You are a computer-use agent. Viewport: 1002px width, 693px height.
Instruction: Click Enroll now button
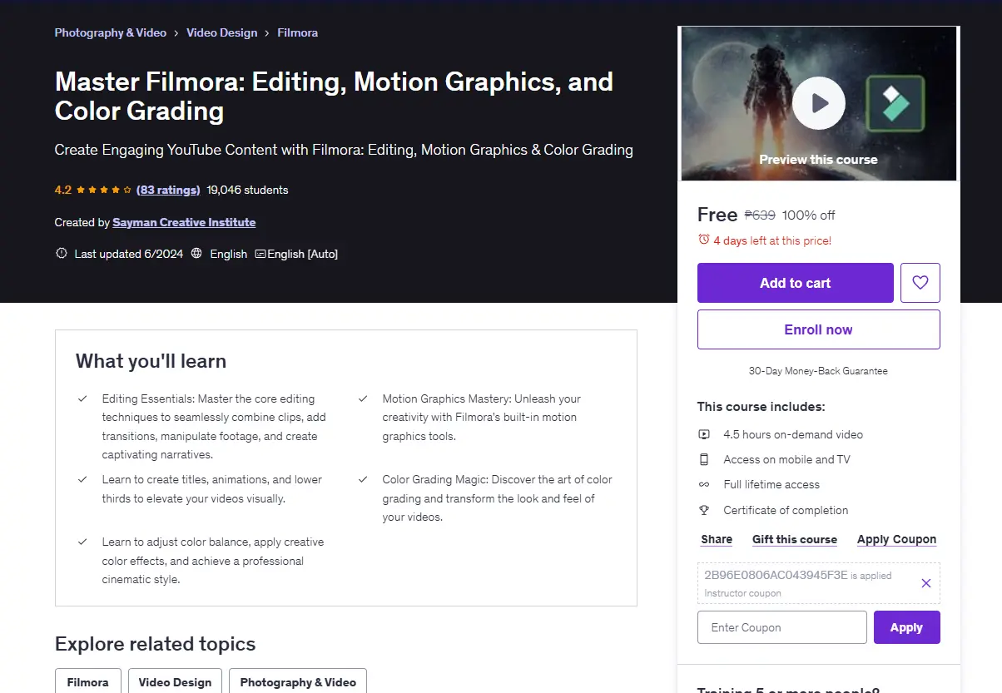(819, 329)
